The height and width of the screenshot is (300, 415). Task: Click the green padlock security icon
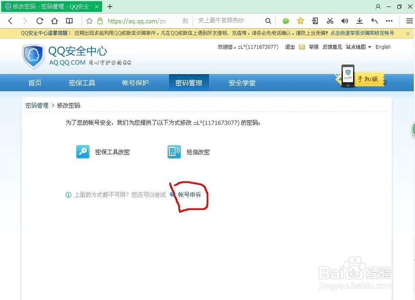(x=100, y=21)
